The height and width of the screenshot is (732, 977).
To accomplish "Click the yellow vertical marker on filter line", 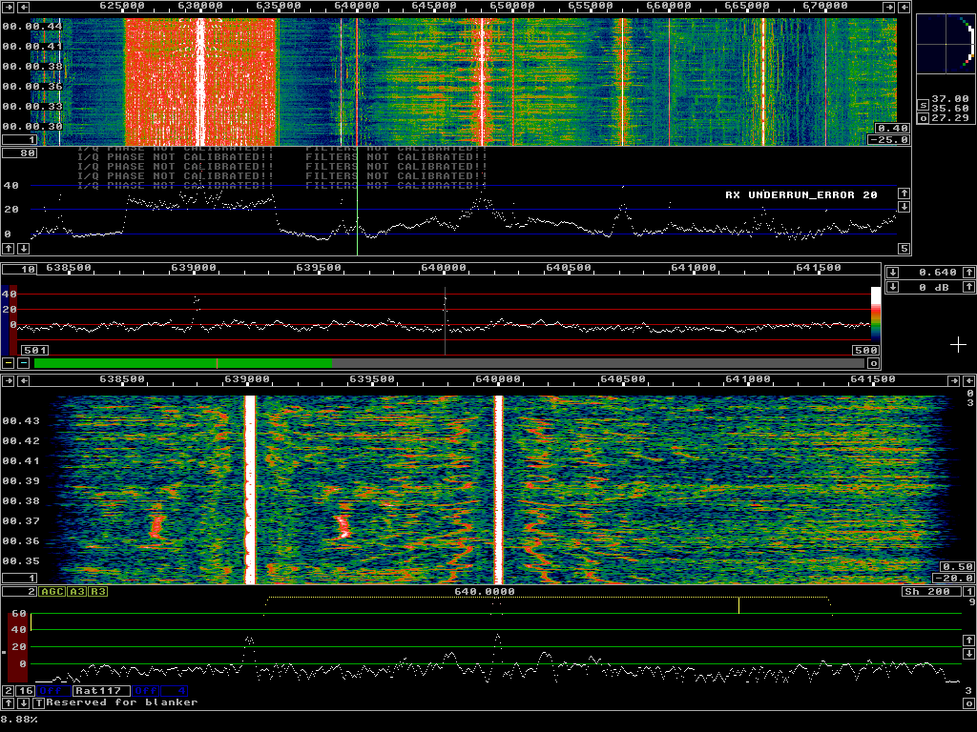I will tap(739, 605).
